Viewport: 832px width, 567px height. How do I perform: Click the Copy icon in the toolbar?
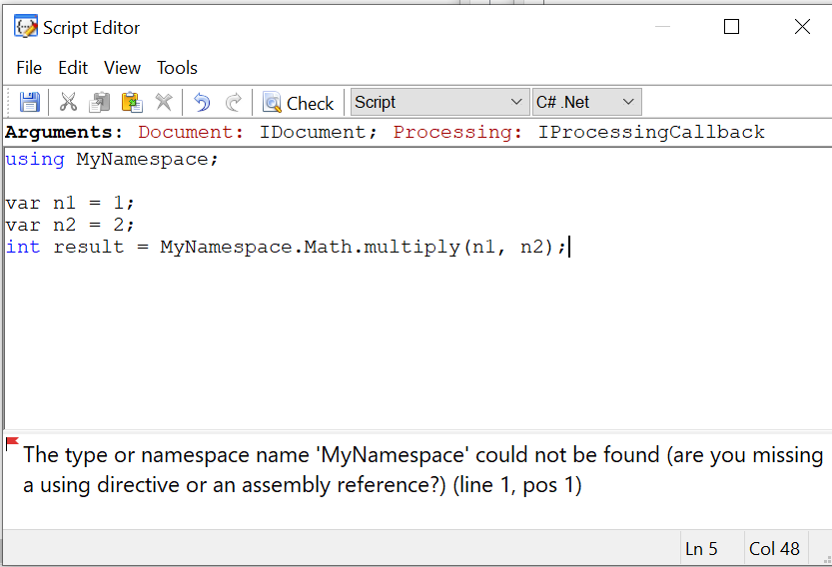(x=99, y=102)
